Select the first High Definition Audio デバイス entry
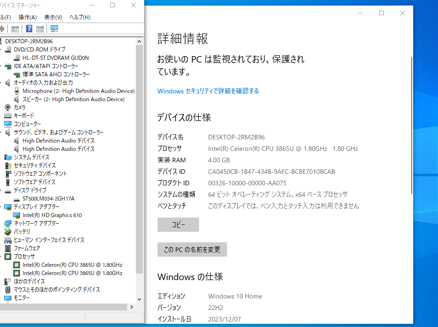 [58, 141]
